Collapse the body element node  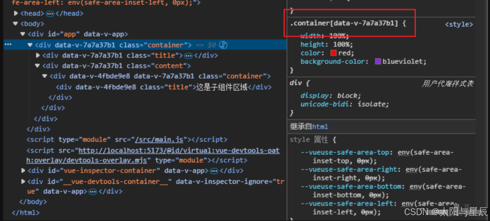click(x=15, y=24)
